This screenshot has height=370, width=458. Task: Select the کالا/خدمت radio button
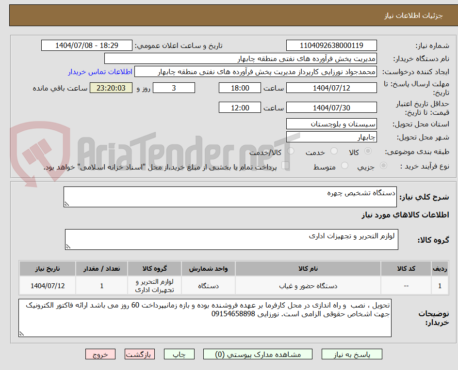[x=291, y=151]
